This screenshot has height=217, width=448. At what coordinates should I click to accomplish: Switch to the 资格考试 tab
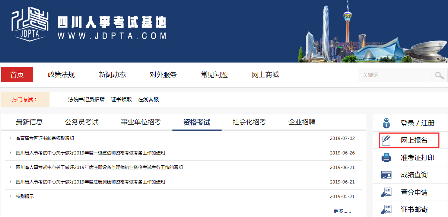(x=197, y=122)
